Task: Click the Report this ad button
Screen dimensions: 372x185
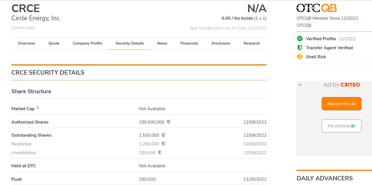Action: [342, 104]
